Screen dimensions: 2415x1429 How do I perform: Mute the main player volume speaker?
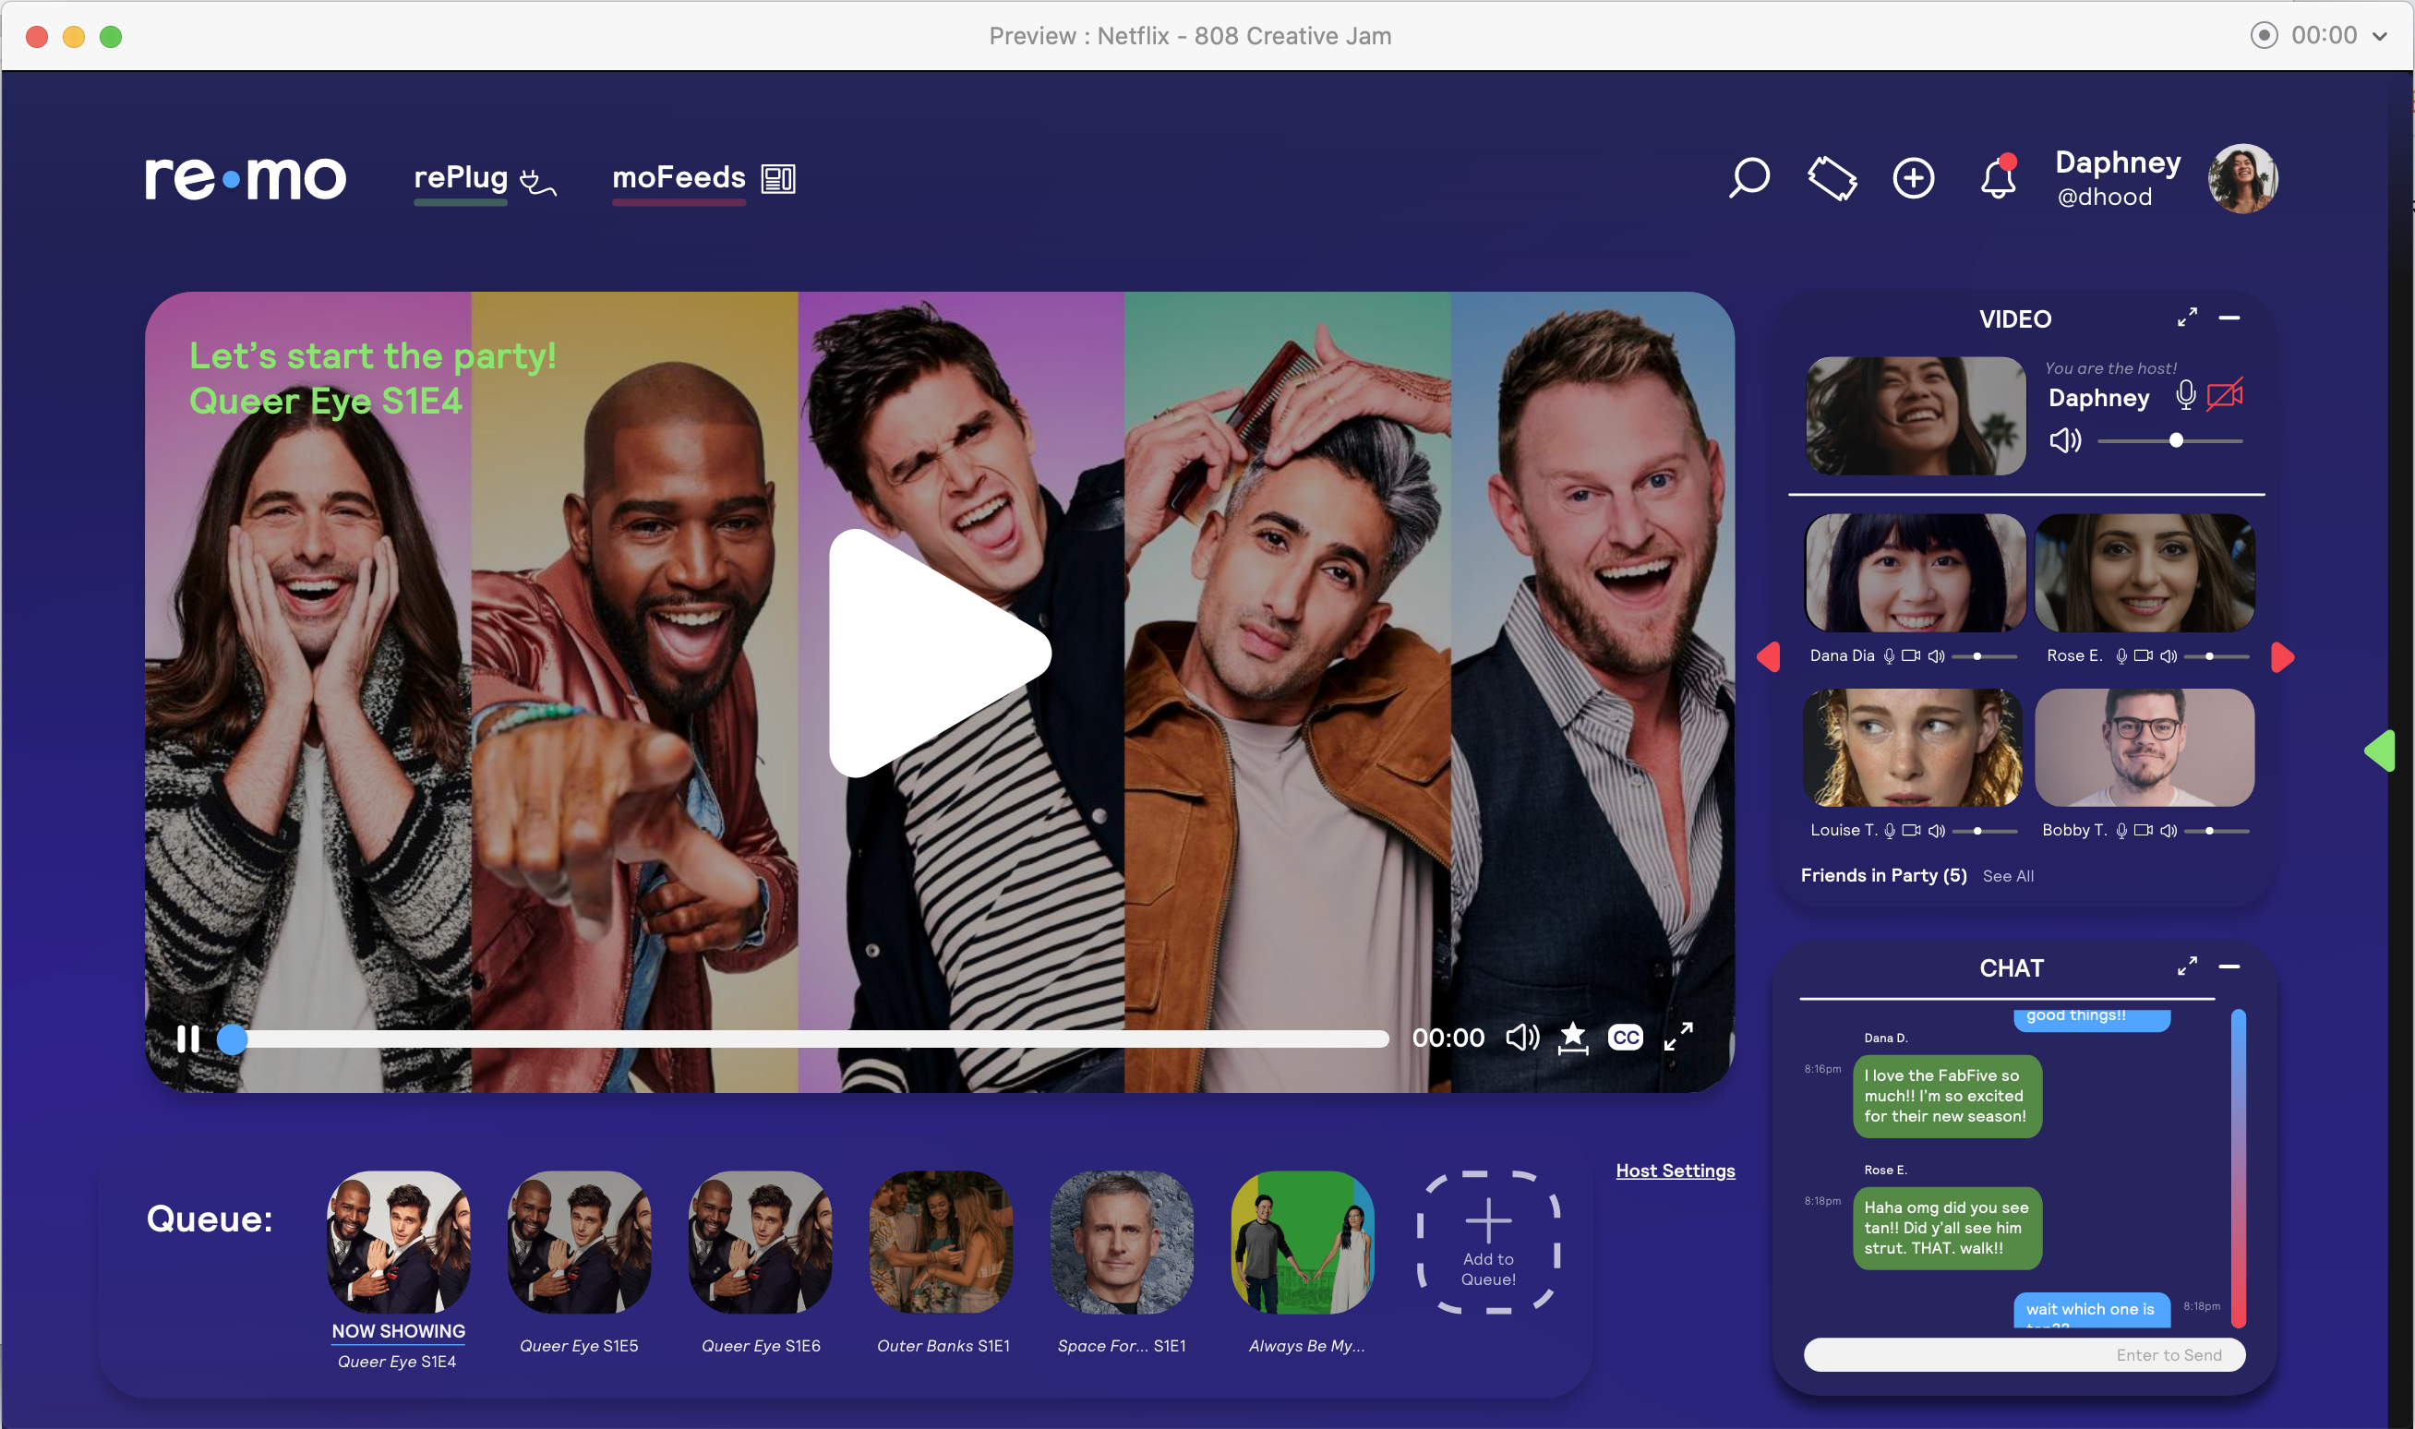click(1522, 1037)
